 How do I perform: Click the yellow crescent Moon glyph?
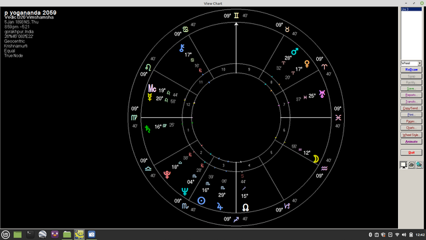pos(316,159)
